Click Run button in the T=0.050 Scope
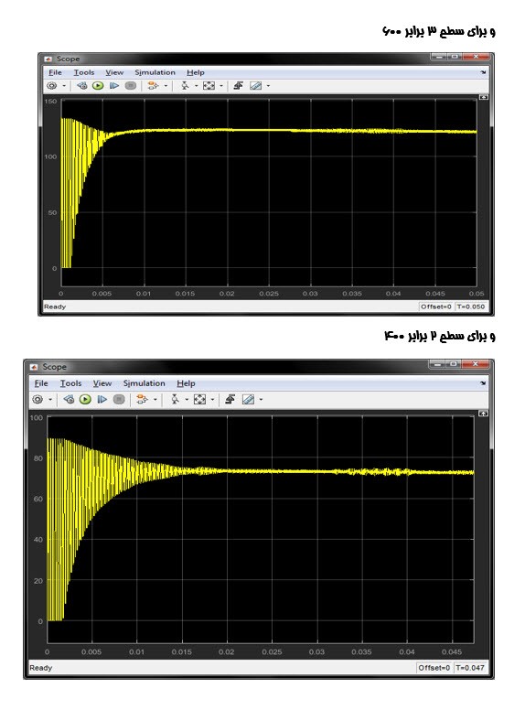This screenshot has height=710, width=525. click(98, 86)
